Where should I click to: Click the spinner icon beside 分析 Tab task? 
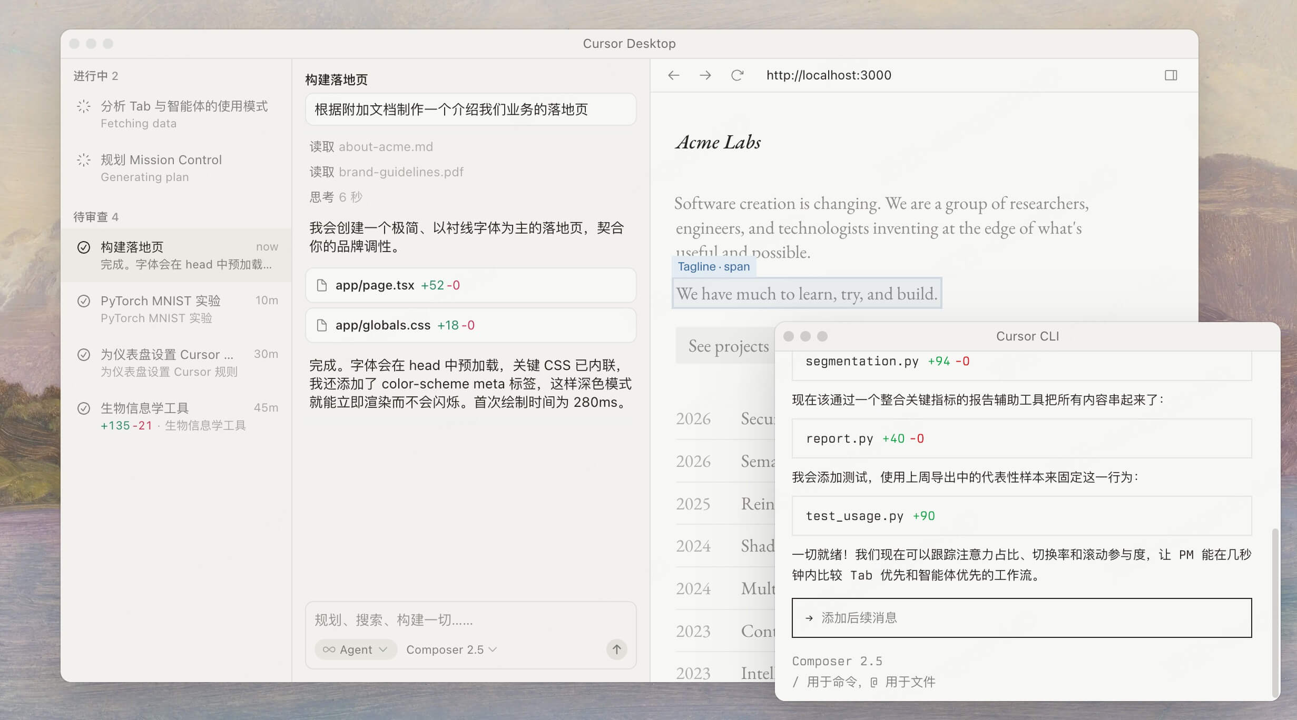coord(84,106)
